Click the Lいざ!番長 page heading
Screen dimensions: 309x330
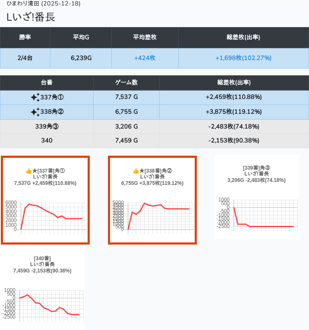coord(31,17)
